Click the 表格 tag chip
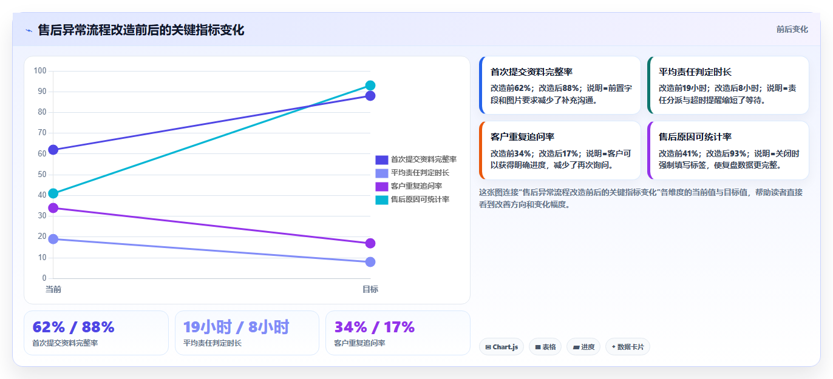 pos(545,347)
